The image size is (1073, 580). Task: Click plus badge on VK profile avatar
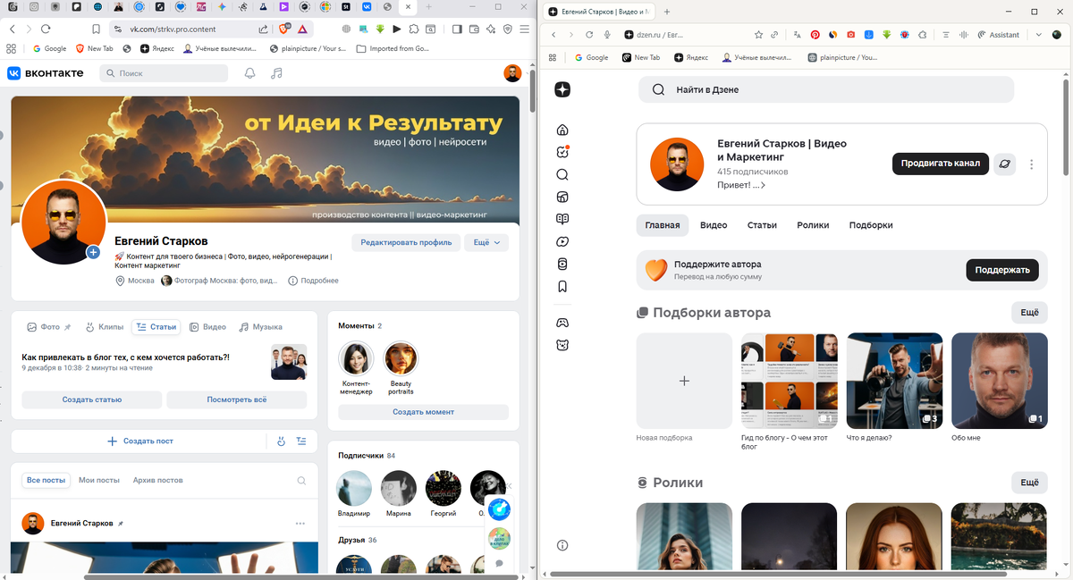click(93, 253)
